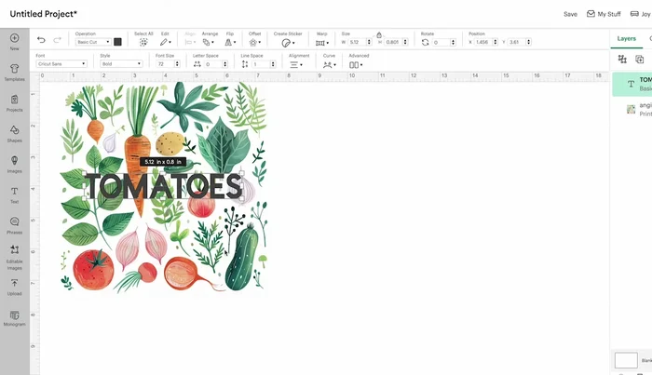Select the Text tool in sidebar

pos(15,195)
